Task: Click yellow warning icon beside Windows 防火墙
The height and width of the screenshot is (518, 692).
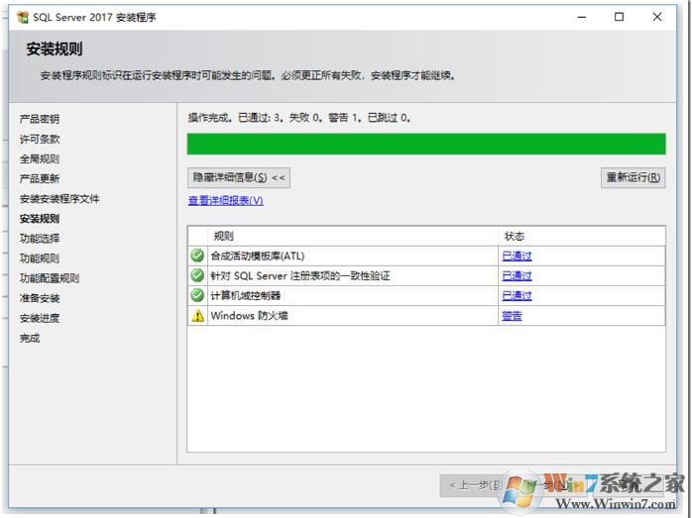Action: point(197,316)
